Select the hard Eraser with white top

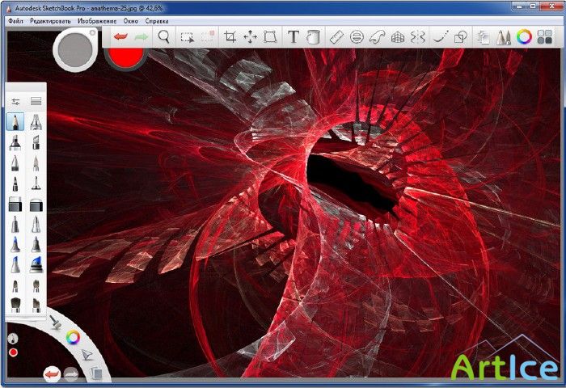[x=15, y=204]
